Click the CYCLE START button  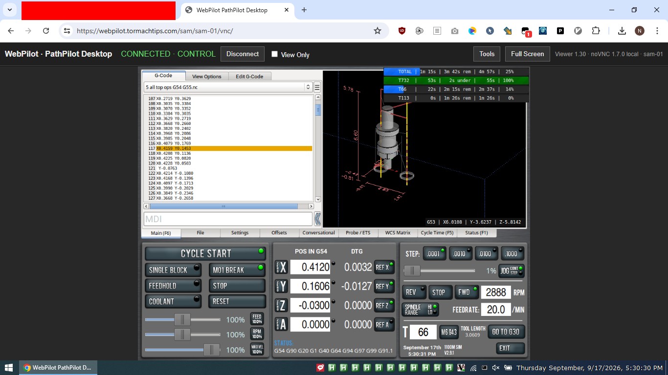pyautogui.click(x=205, y=253)
